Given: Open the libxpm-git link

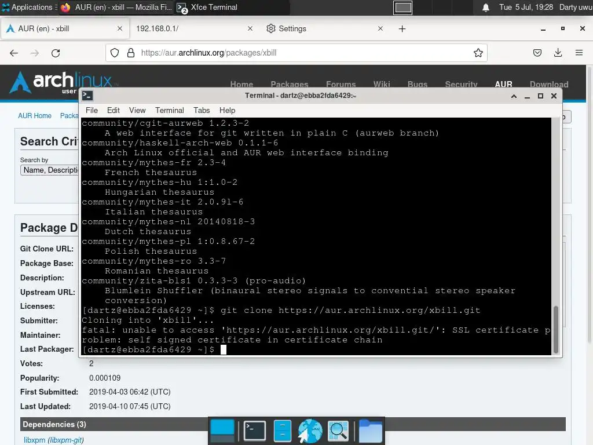Looking at the screenshot, I should coord(65,440).
